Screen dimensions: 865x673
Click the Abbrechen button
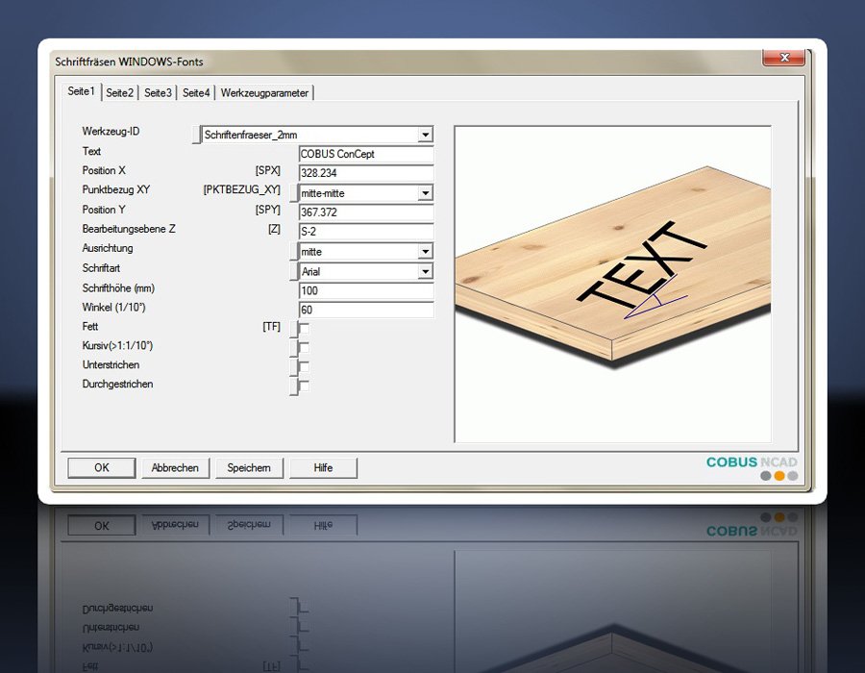click(x=176, y=468)
